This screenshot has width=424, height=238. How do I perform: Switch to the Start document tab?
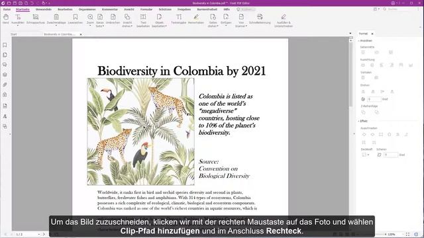(13, 34)
